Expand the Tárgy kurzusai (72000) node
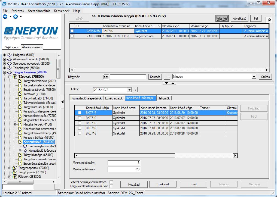 (x=15, y=107)
